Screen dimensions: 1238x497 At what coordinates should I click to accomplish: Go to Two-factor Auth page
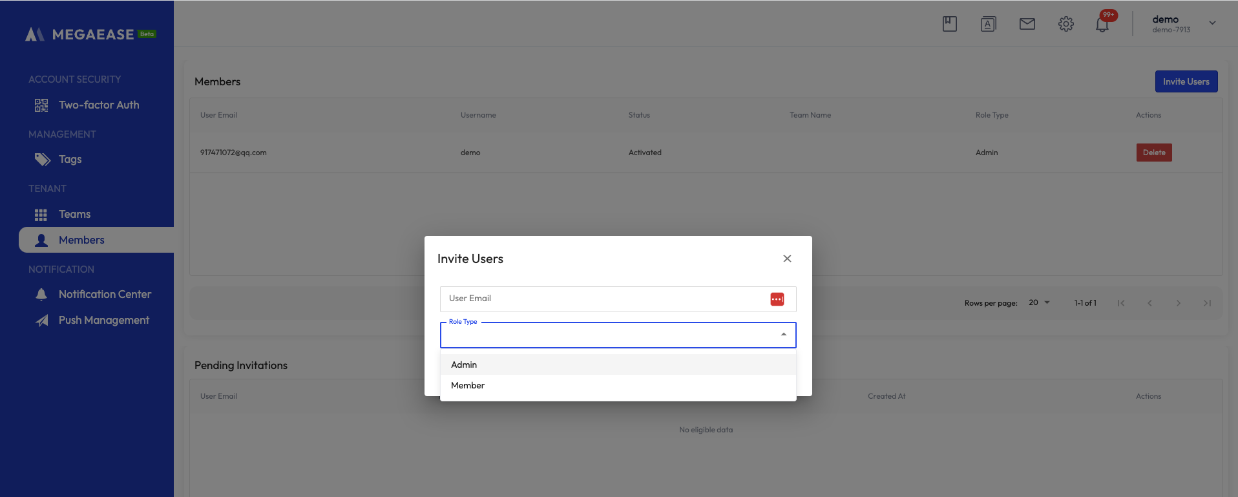pos(98,105)
